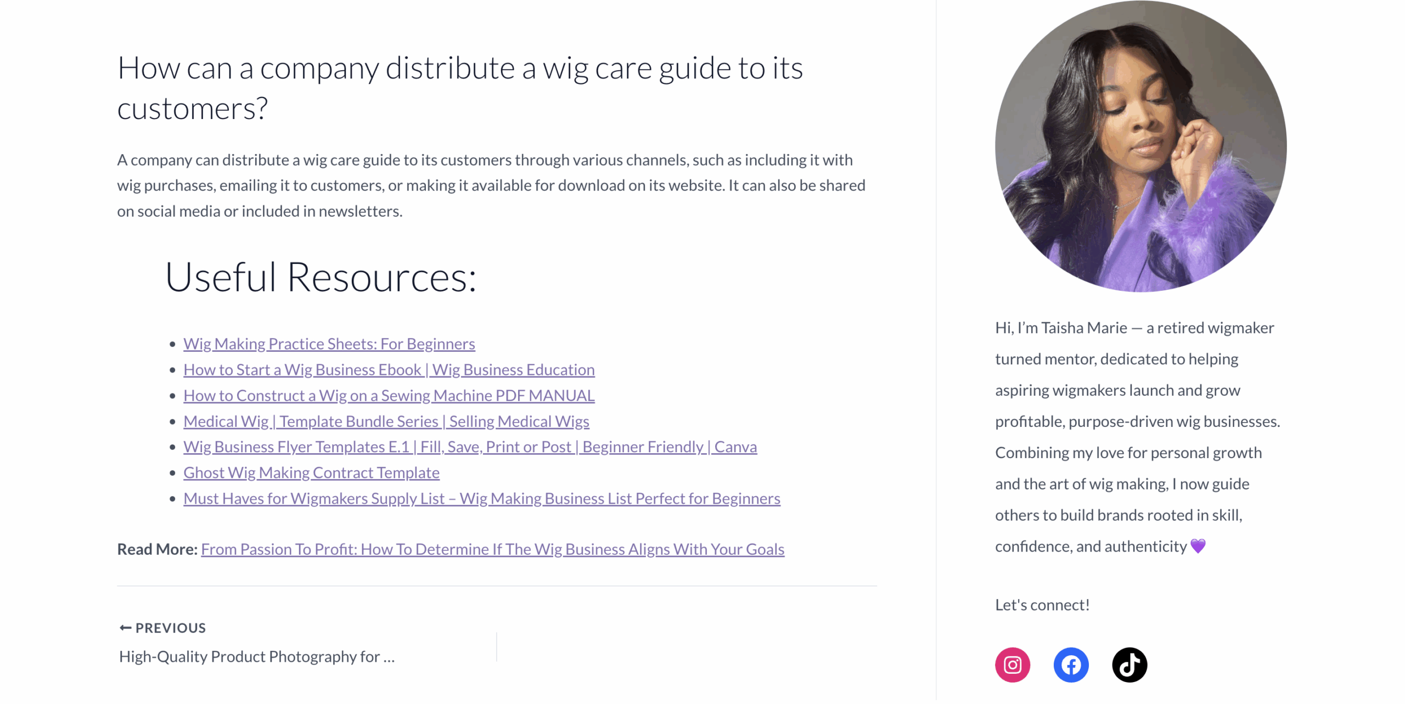
Task: Open the Instagram social icon
Action: point(1012,664)
